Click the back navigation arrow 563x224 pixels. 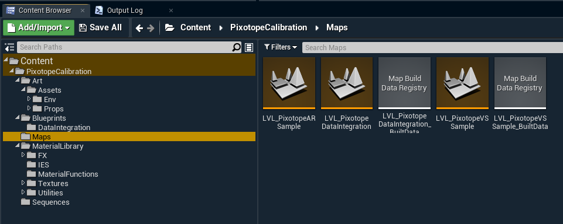click(139, 28)
